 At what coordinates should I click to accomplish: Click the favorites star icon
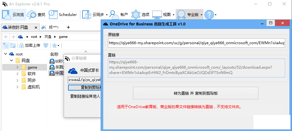[x=54, y=45]
